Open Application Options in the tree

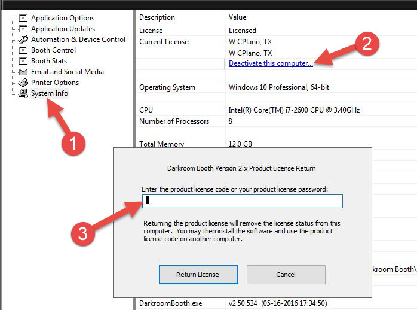tap(63, 18)
